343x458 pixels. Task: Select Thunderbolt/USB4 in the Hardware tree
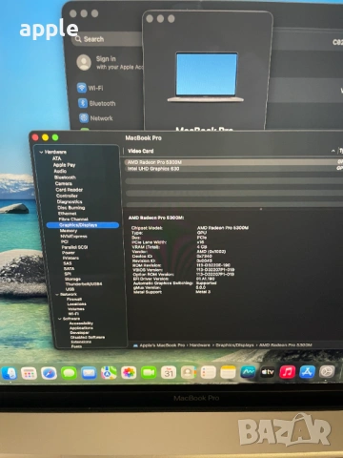84,284
